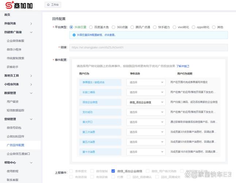Click the 长按二维码 user behavior tag

100,92
